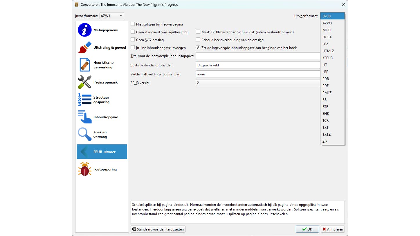Switch to Uitstraling & gevoel section
This screenshot has width=420, height=236.
click(x=102, y=48)
